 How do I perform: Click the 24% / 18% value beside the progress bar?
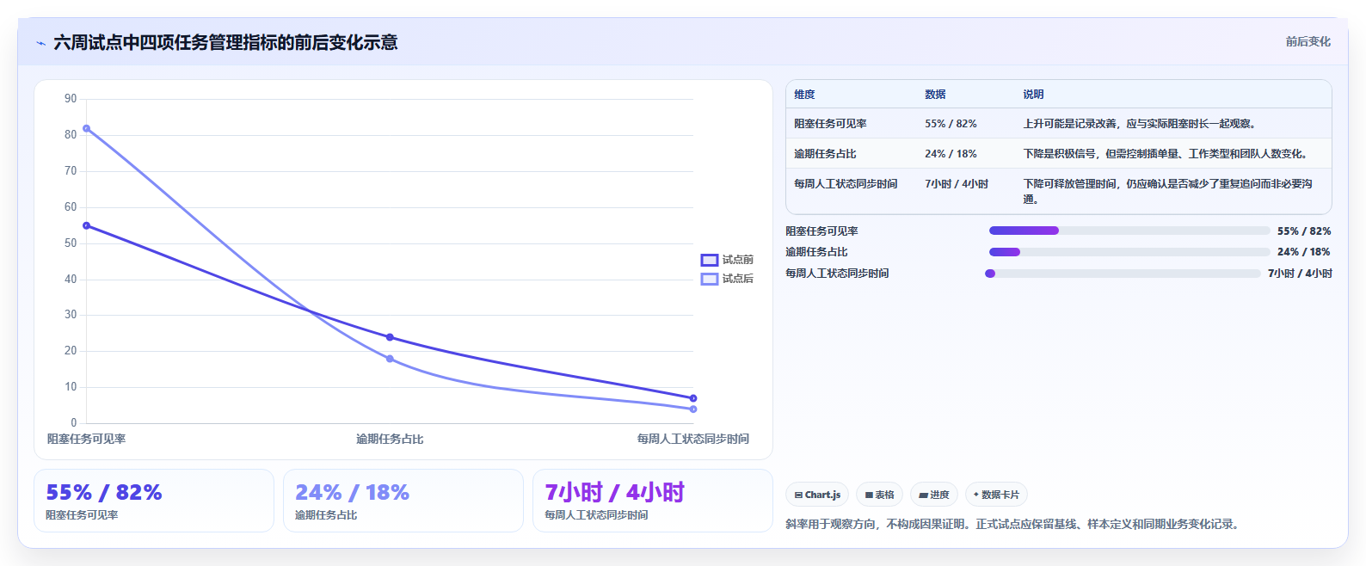pyautogui.click(x=1304, y=252)
